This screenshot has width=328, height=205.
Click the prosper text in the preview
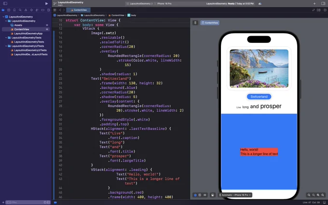coord(271,106)
